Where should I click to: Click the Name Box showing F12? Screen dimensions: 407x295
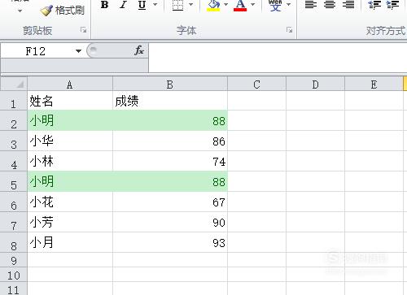[x=37, y=51]
